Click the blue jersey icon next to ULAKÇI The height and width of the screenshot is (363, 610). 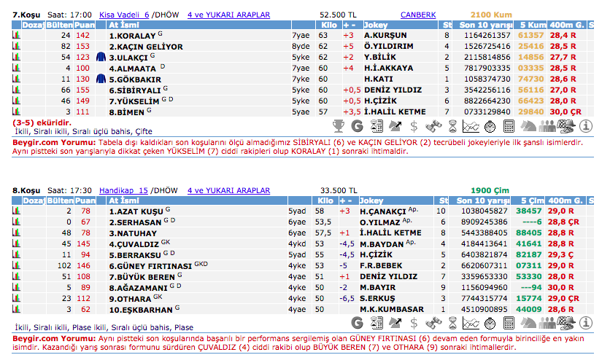tap(101, 57)
